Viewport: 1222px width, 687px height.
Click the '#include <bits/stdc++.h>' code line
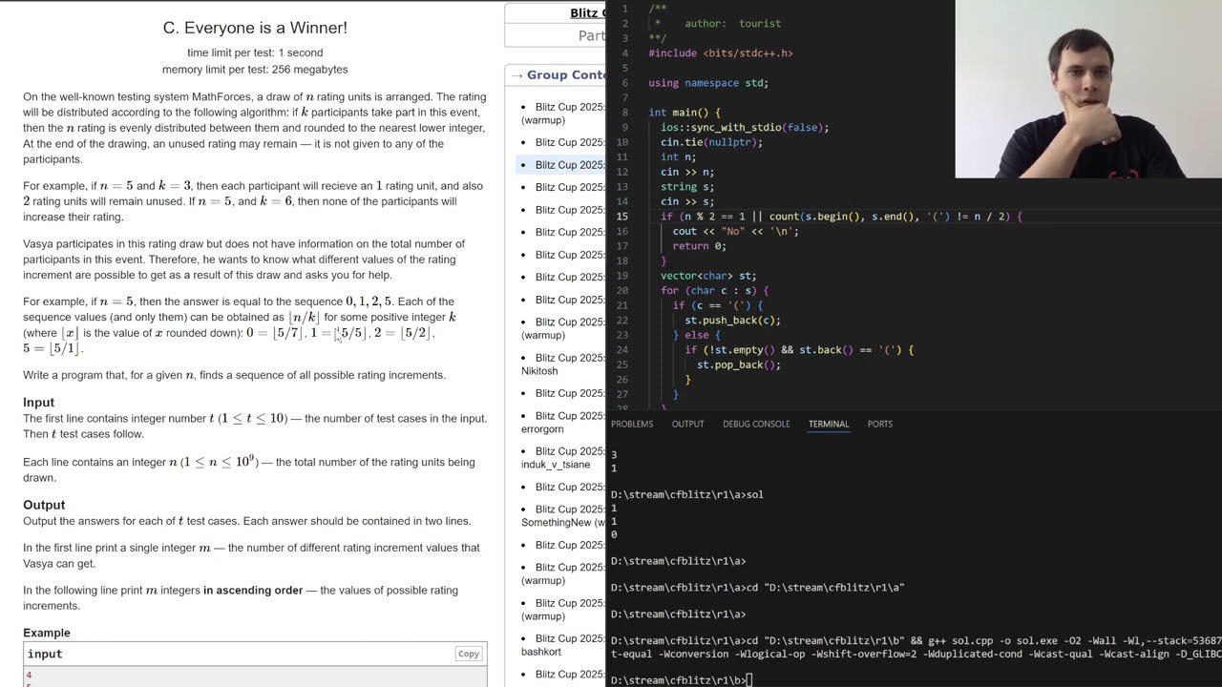pos(721,53)
